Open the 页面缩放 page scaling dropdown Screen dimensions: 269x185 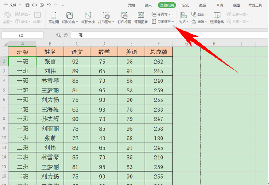click(163, 22)
